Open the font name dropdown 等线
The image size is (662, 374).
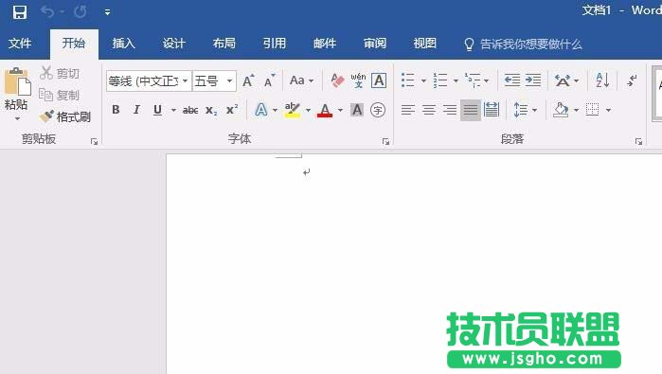pos(186,80)
